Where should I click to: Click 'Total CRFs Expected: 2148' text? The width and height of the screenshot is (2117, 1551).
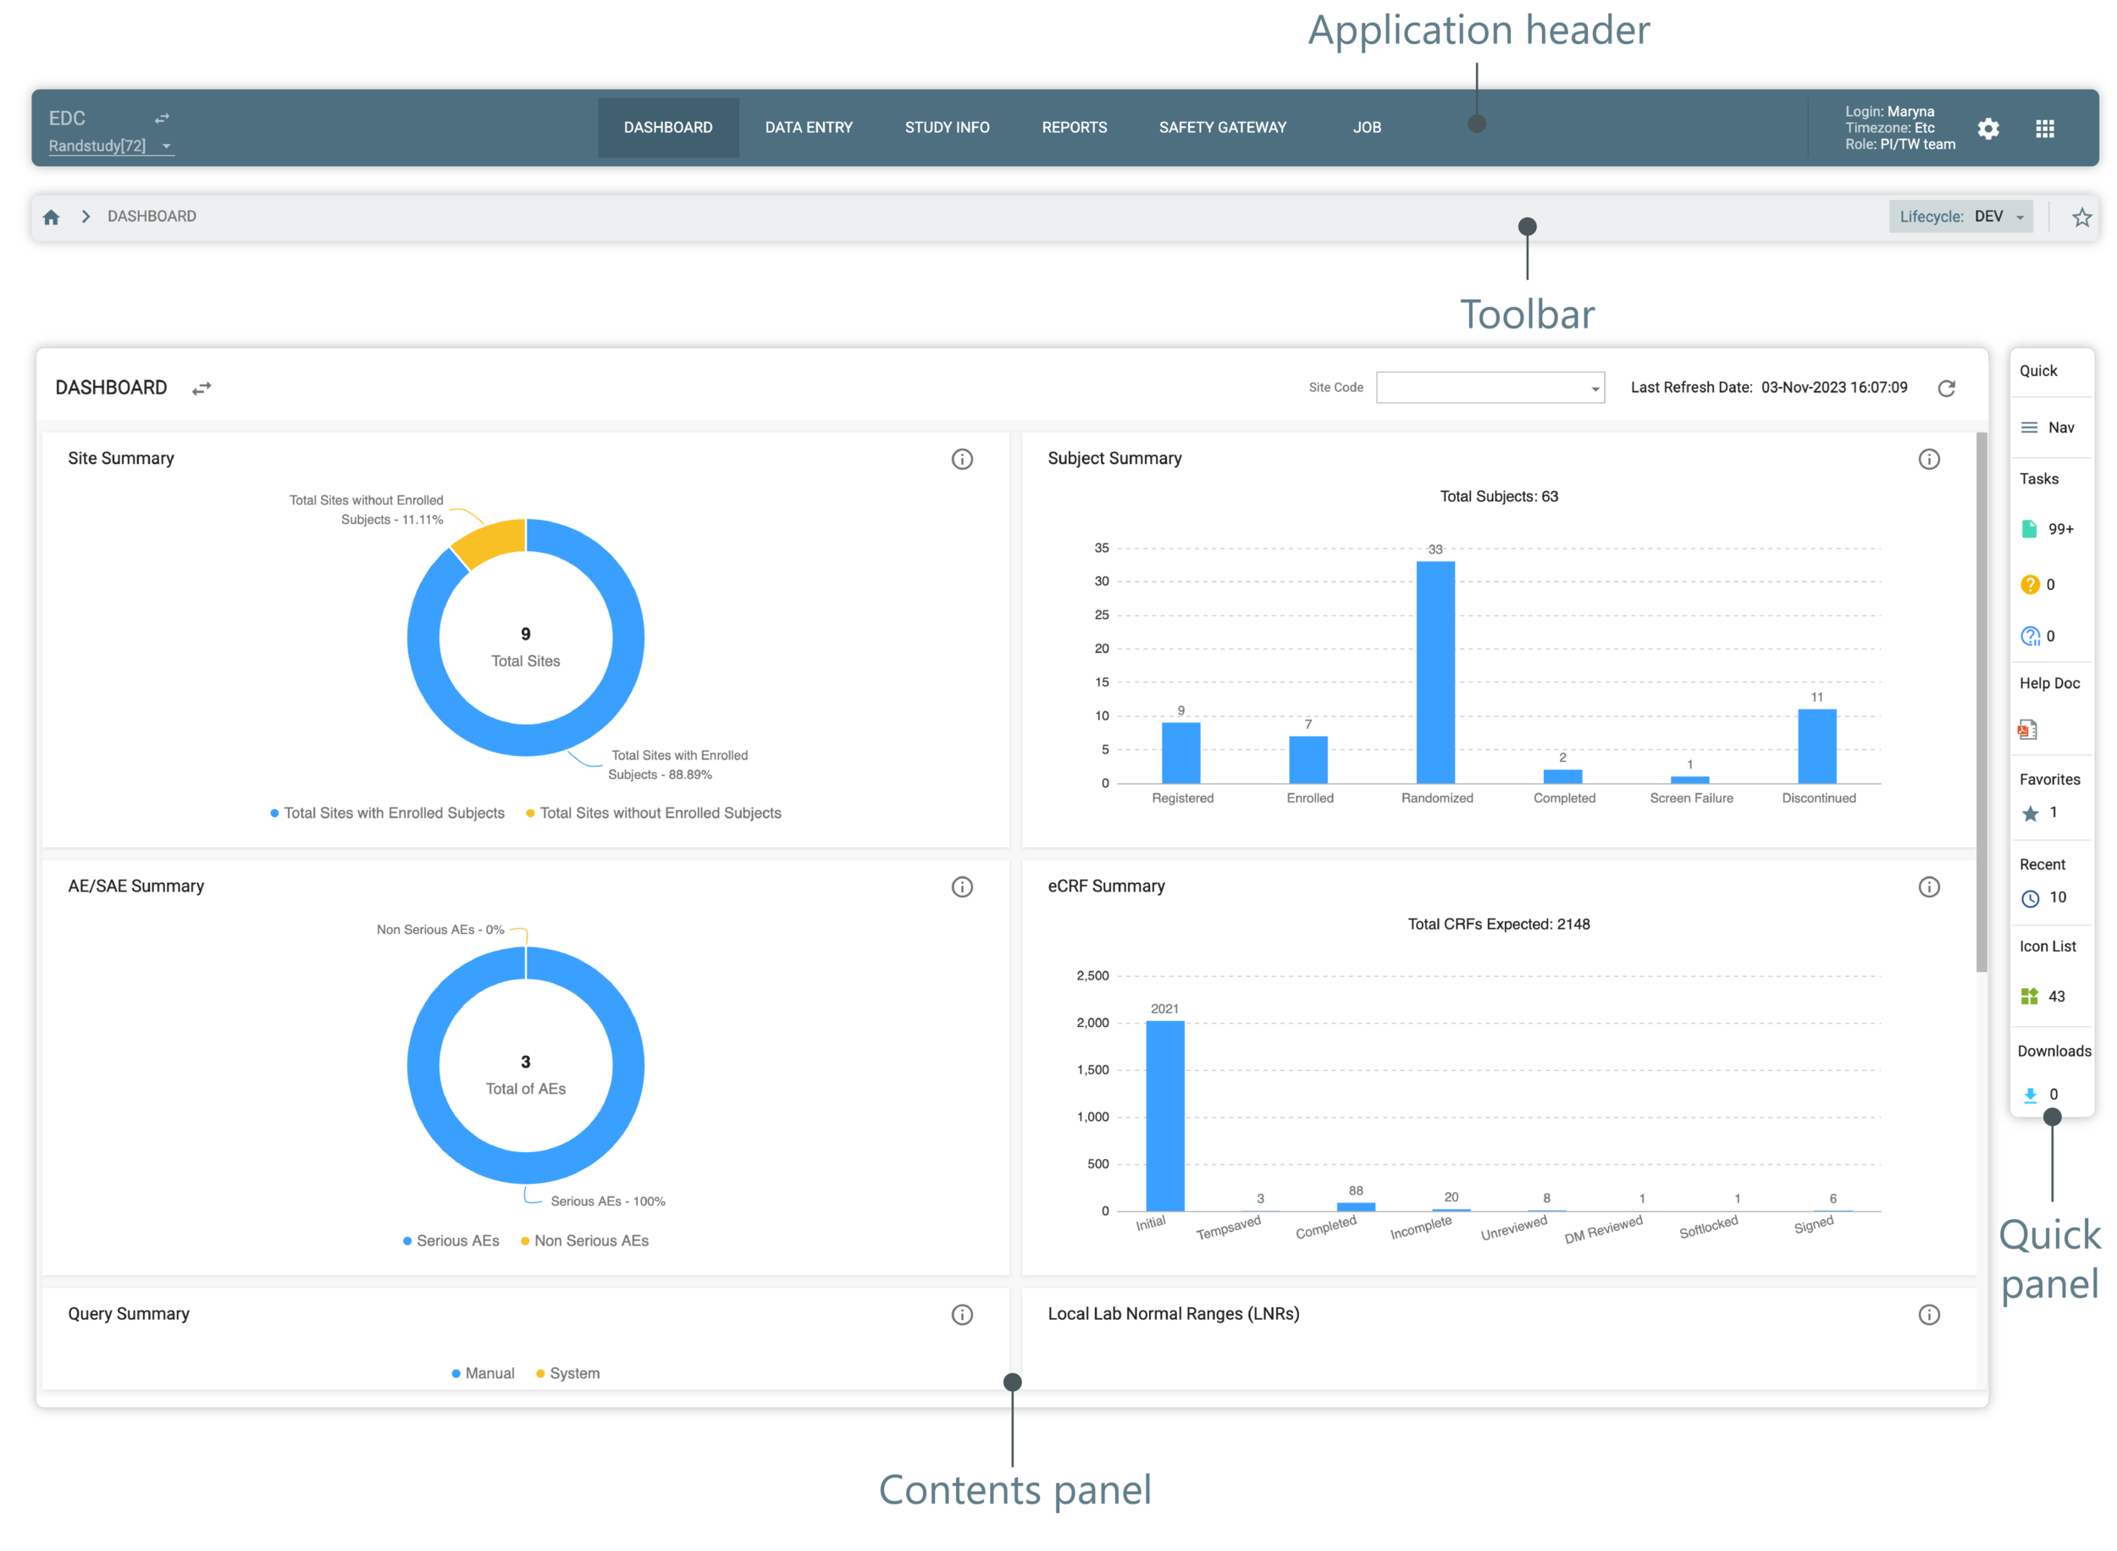[1498, 924]
